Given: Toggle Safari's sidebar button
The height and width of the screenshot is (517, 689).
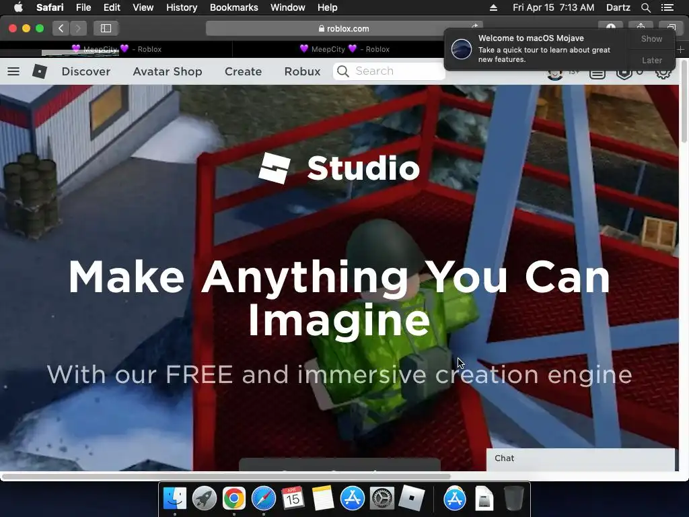Looking at the screenshot, I should (x=106, y=28).
